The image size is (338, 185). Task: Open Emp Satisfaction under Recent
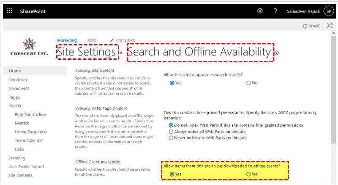click(x=30, y=115)
